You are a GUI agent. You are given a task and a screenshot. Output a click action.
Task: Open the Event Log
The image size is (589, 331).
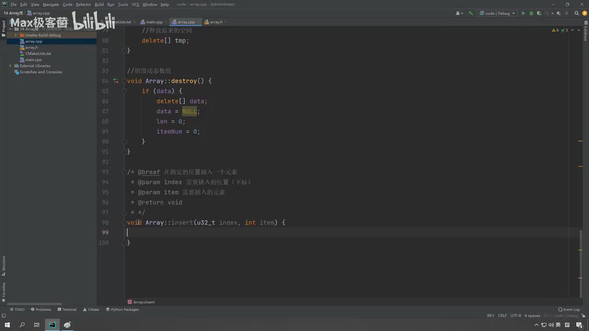pos(569,309)
